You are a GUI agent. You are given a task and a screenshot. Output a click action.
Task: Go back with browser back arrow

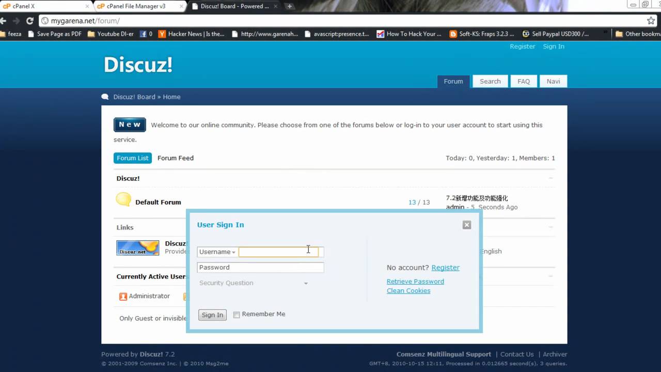click(x=3, y=21)
